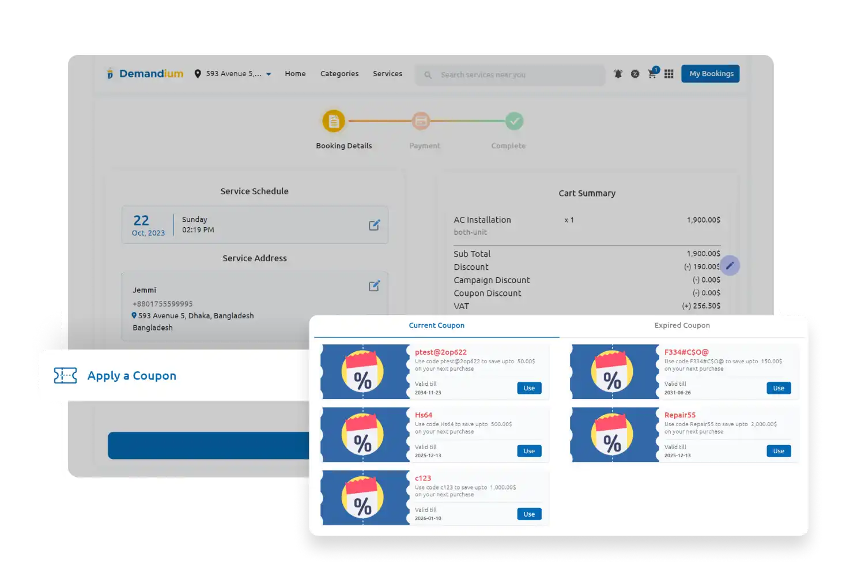Open the grid apps menu icon
The image size is (846, 572).
pos(669,74)
